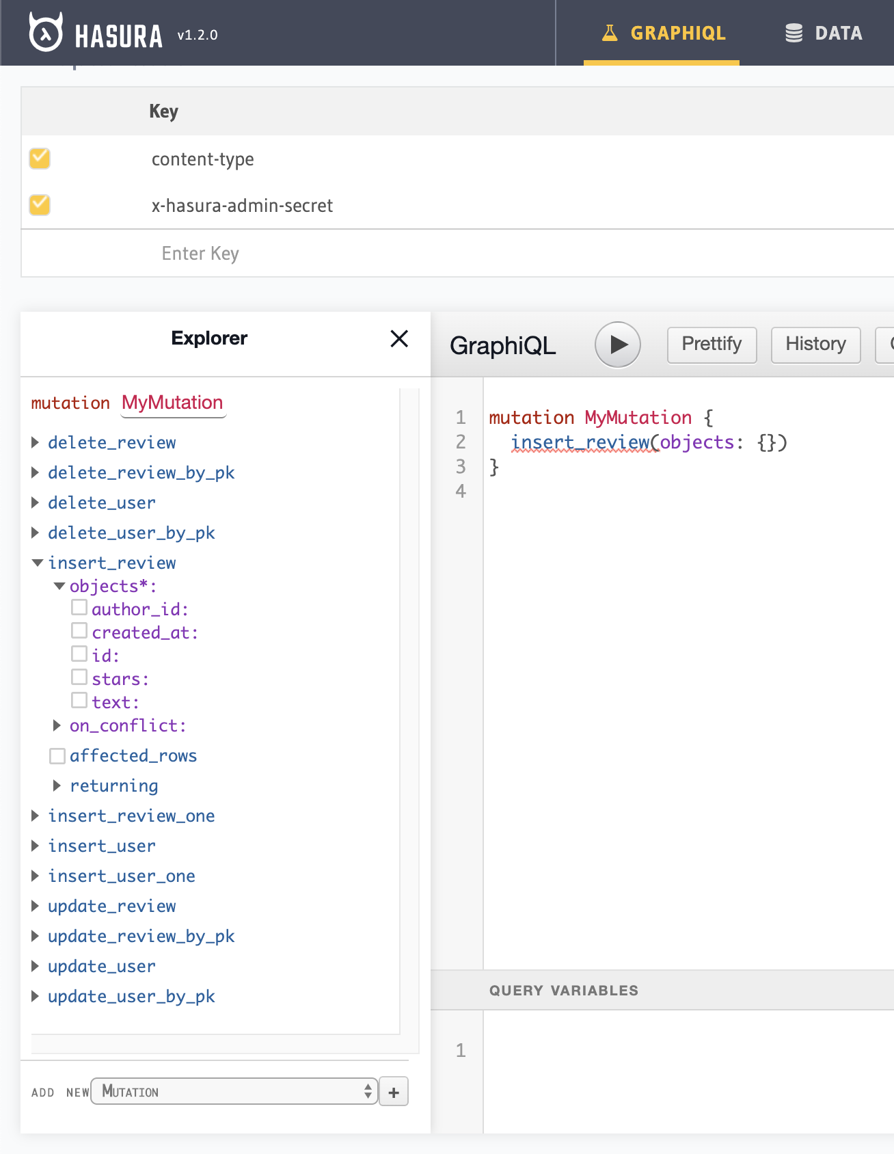894x1154 pixels.
Task: Expand the returning field
Action: (57, 786)
